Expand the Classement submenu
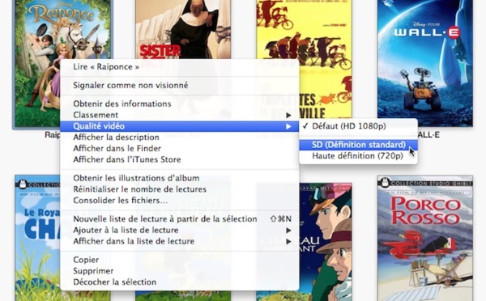This screenshot has width=486, height=301. pos(180,115)
